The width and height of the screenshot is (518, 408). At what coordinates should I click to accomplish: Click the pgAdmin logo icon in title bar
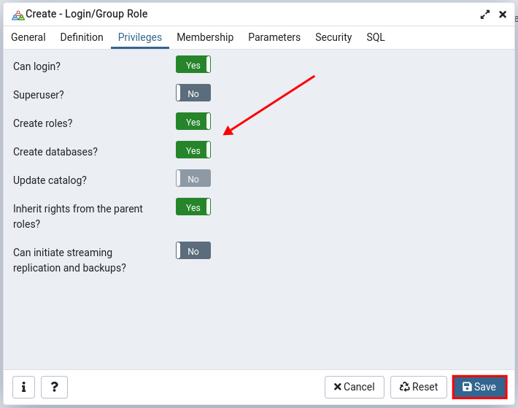[x=18, y=15]
